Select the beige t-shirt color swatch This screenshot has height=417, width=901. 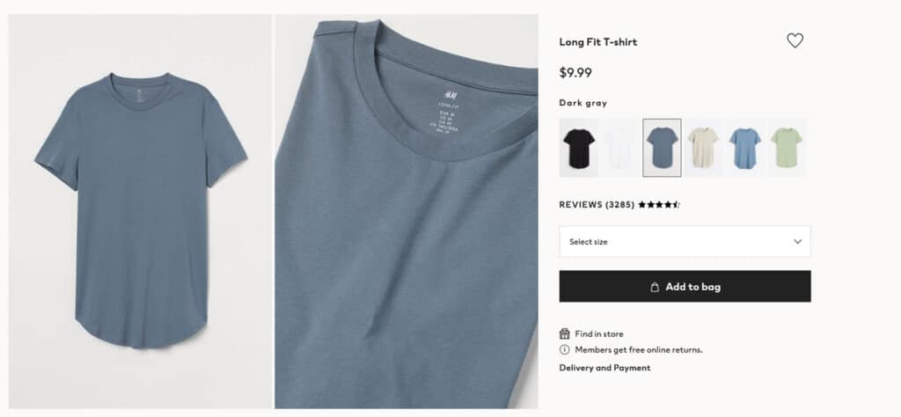click(703, 148)
